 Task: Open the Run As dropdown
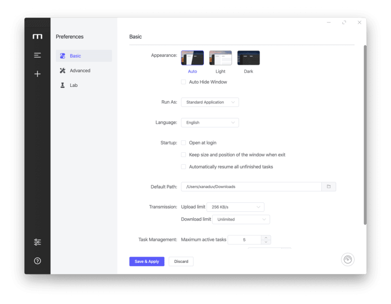point(210,102)
